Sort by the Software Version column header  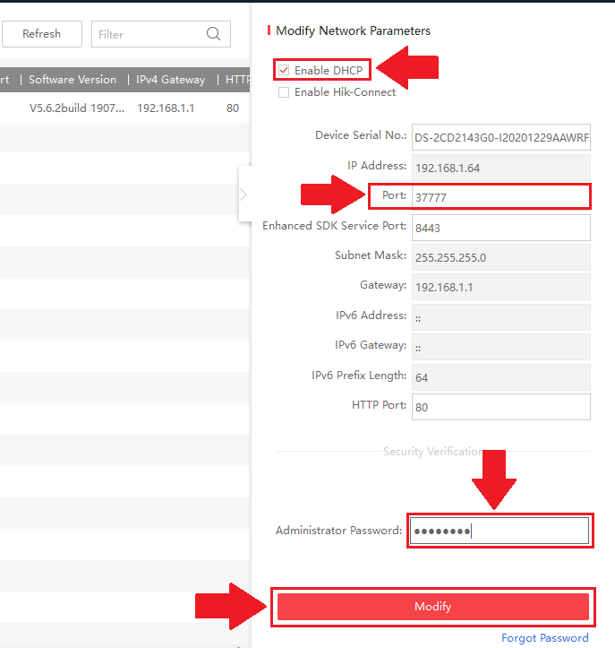pyautogui.click(x=73, y=80)
